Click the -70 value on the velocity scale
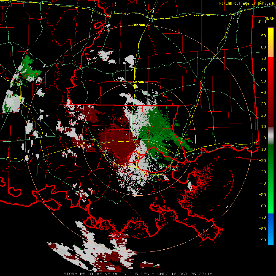Viewport: 276px width, 276px height. 262,217
